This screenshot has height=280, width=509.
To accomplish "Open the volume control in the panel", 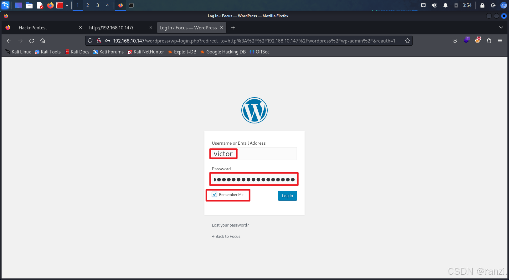I will [x=434, y=5].
